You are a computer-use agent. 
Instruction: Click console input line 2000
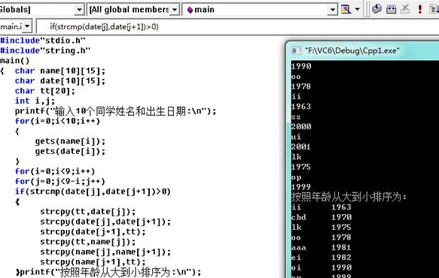tap(301, 126)
